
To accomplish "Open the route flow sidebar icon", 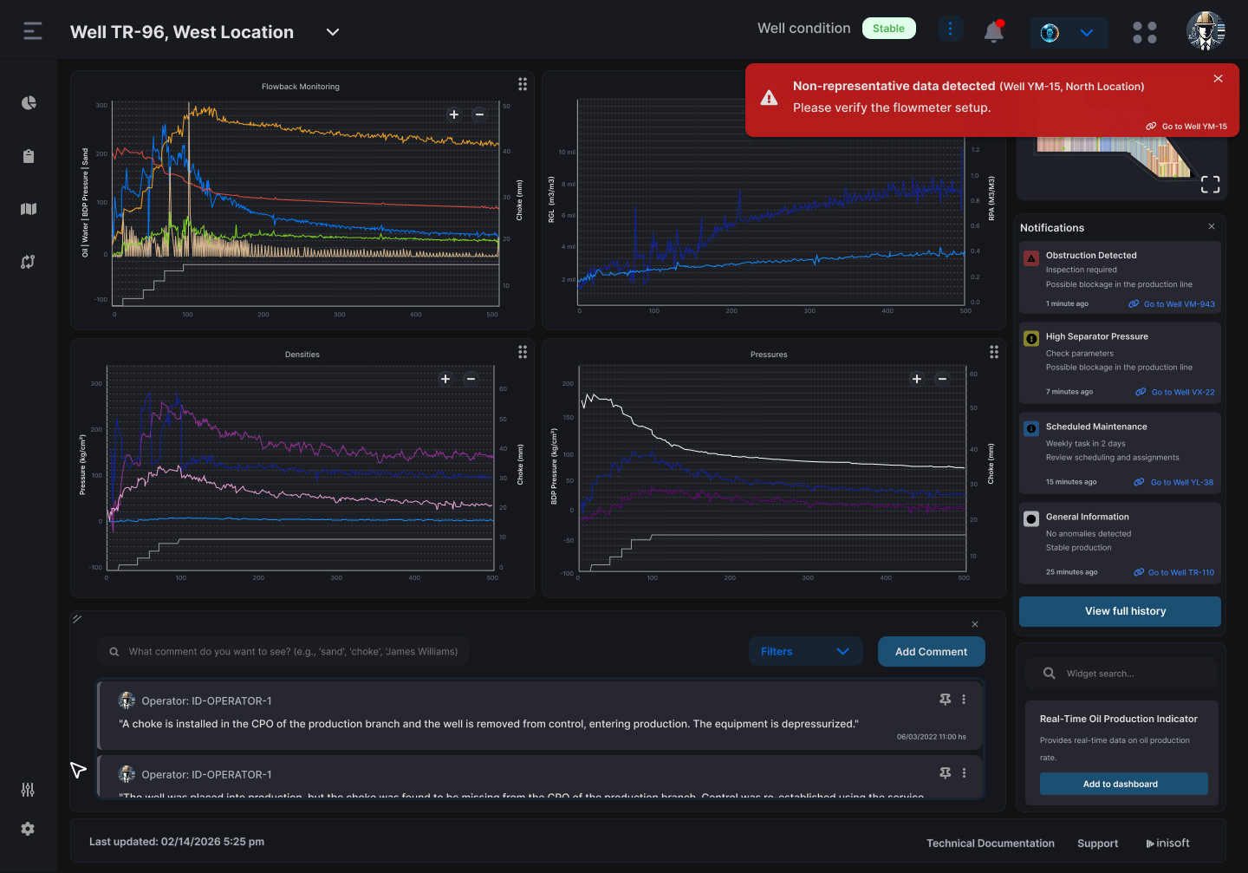I will [x=29, y=262].
